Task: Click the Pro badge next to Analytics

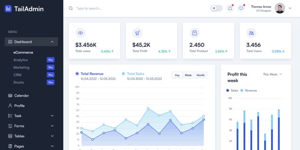Action: tap(51, 60)
